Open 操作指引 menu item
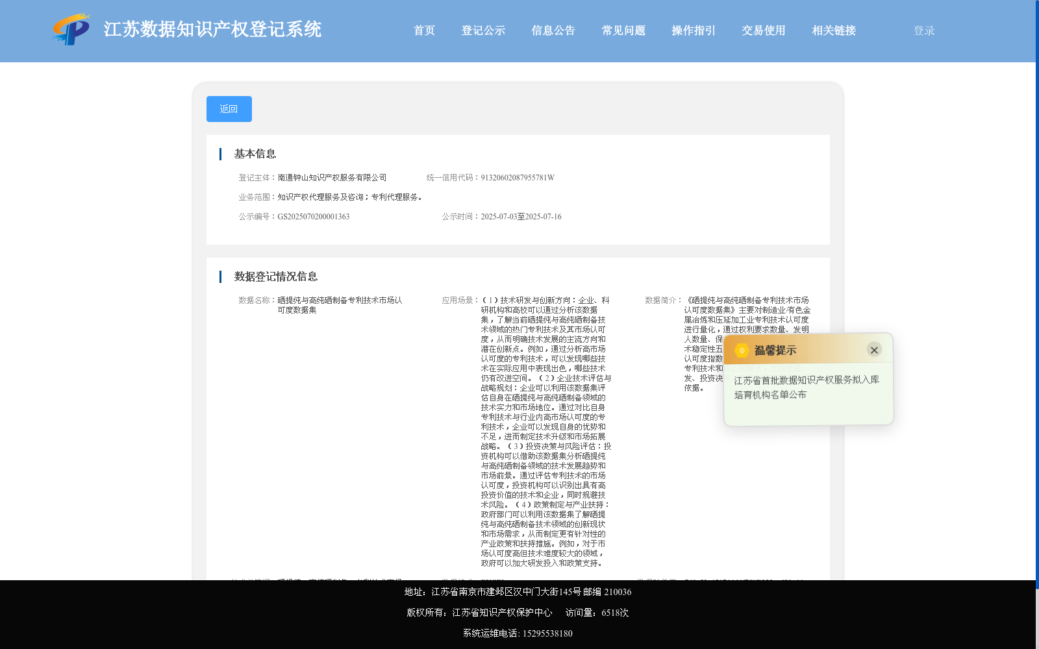This screenshot has width=1039, height=649. [694, 31]
